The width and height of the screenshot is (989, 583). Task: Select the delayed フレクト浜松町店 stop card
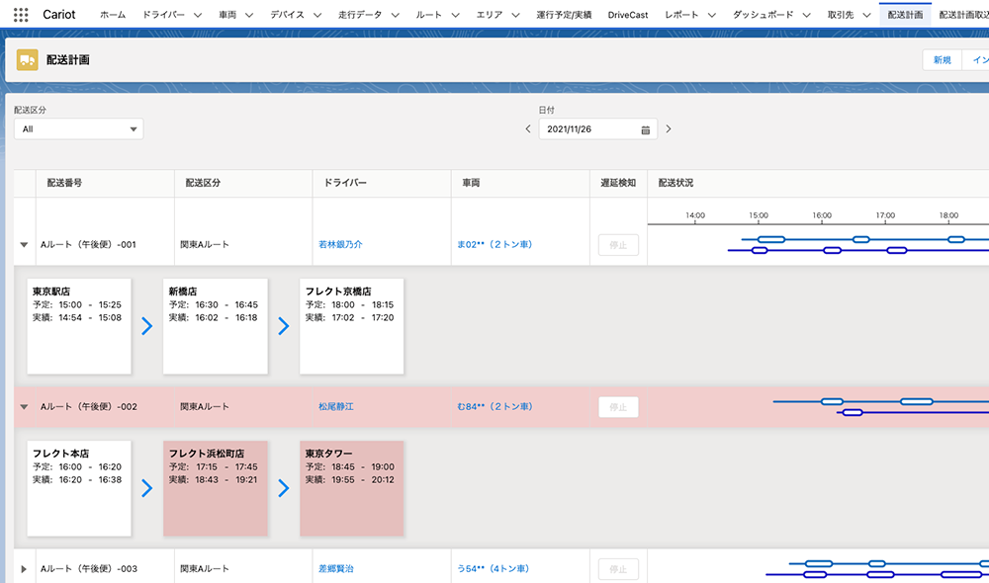pyautogui.click(x=215, y=488)
